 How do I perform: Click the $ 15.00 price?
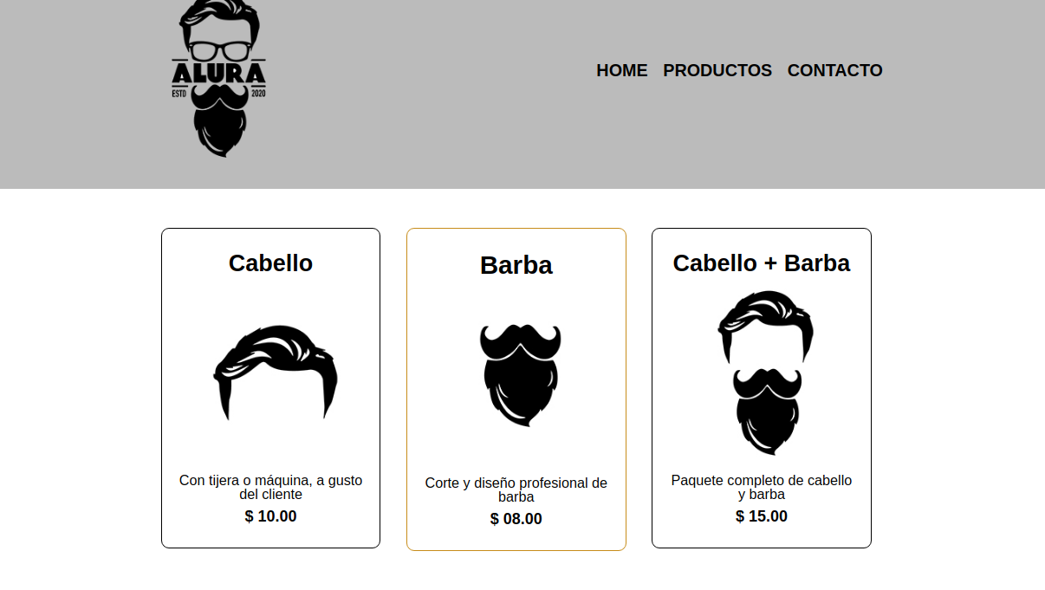click(x=762, y=516)
